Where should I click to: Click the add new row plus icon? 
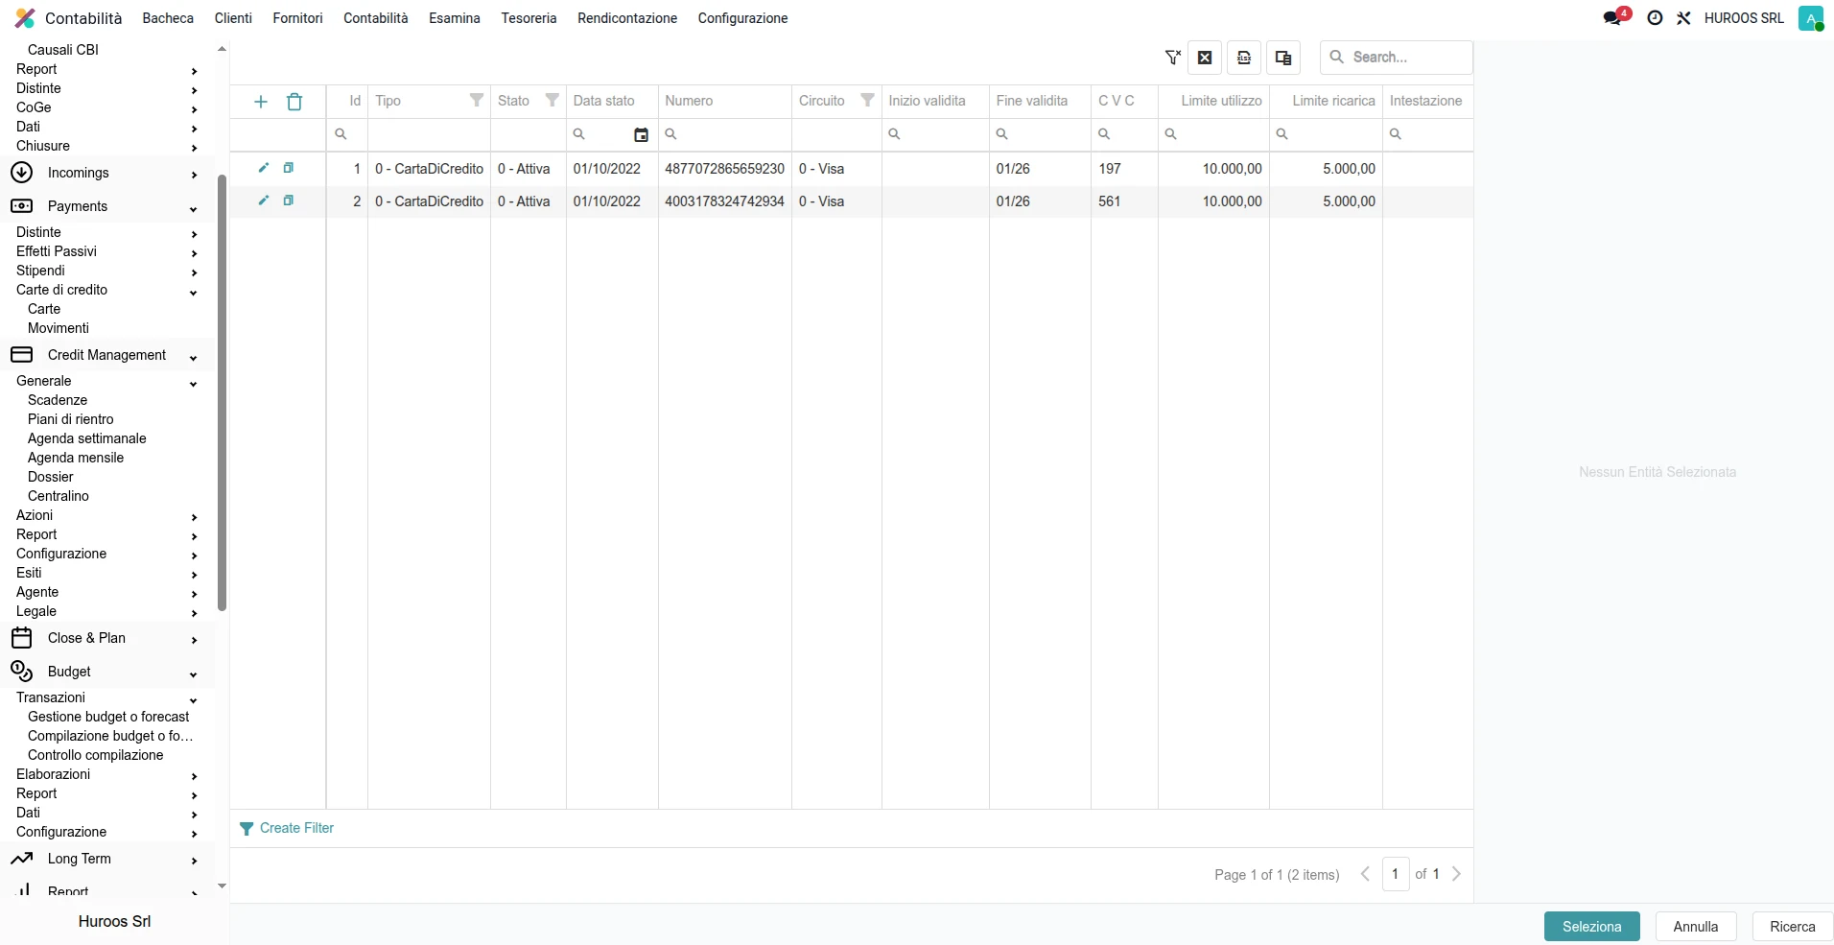point(260,102)
